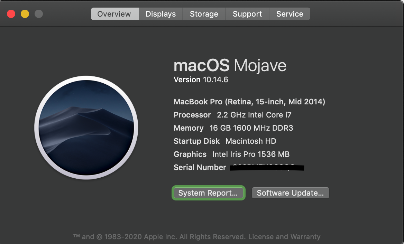
Task: Click the System Report button
Action: (209, 193)
